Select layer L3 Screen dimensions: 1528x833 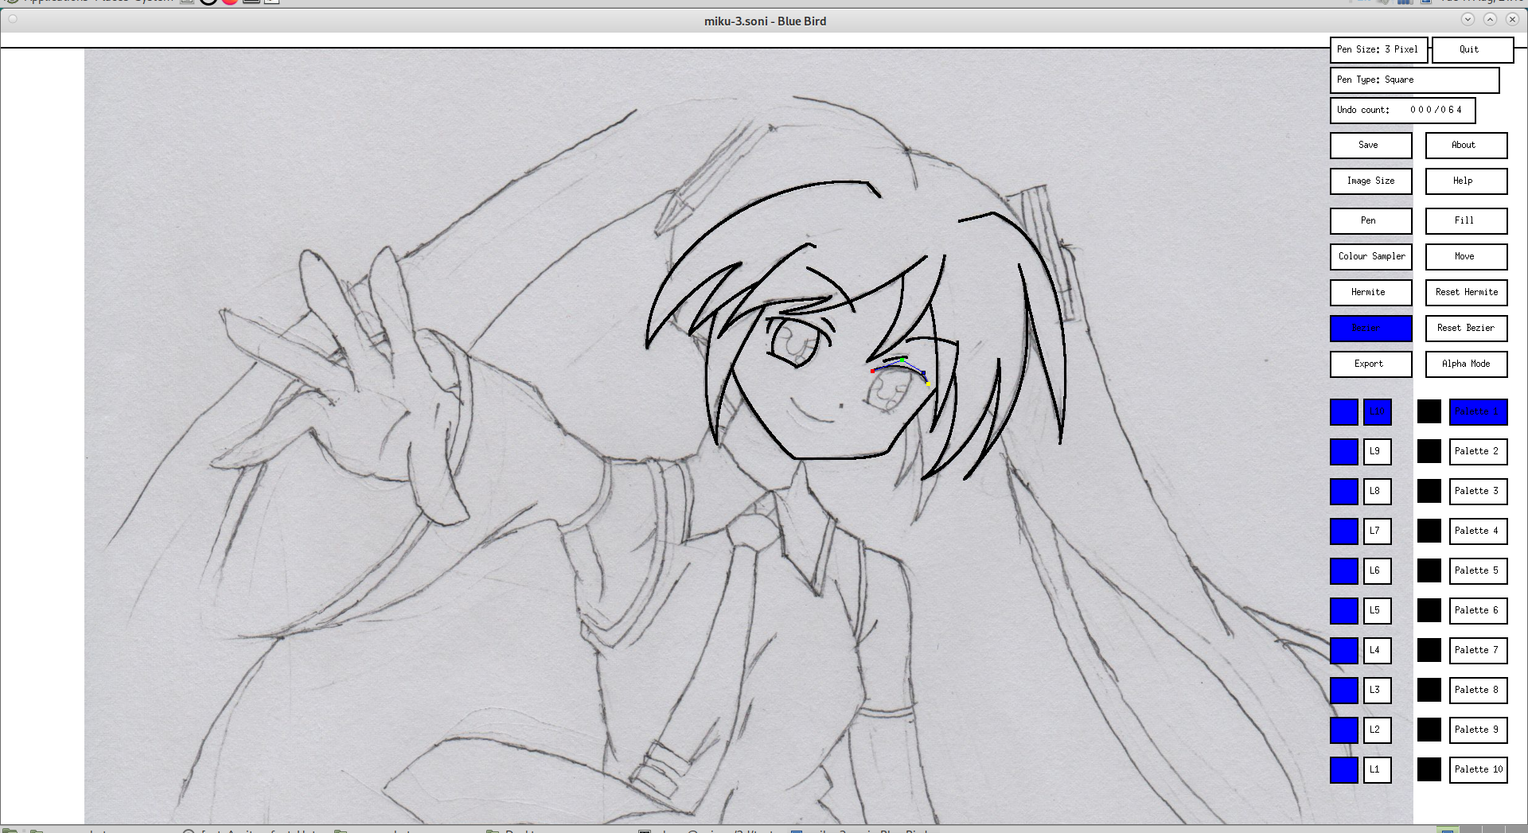[1378, 691]
